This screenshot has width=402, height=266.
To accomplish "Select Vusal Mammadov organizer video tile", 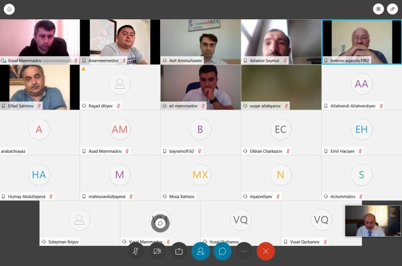I will 40,42.
